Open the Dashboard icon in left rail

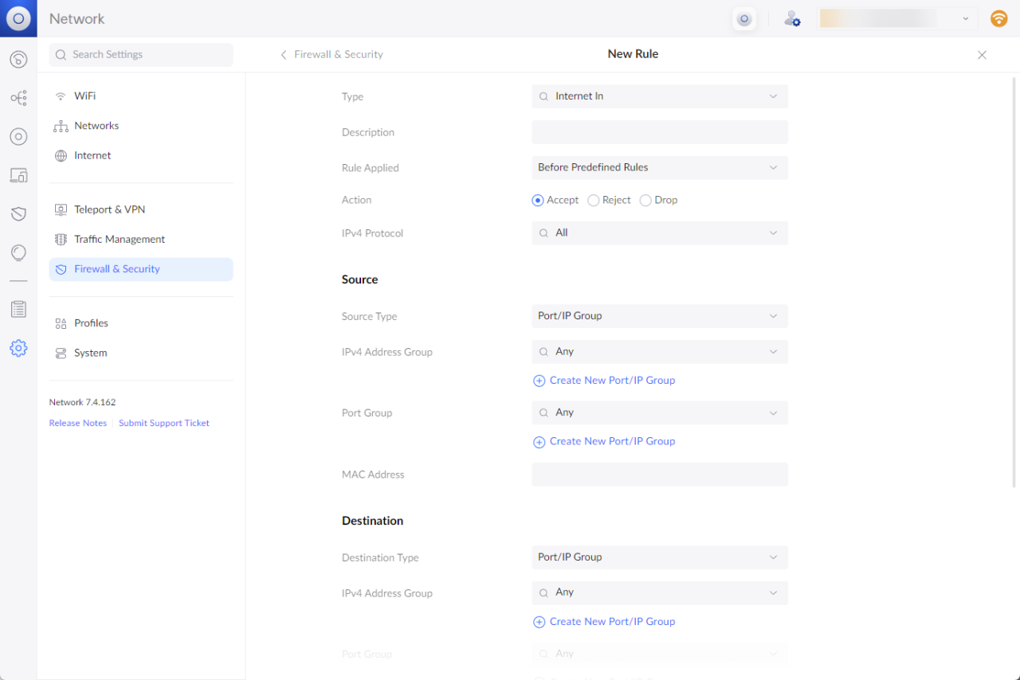[18, 60]
